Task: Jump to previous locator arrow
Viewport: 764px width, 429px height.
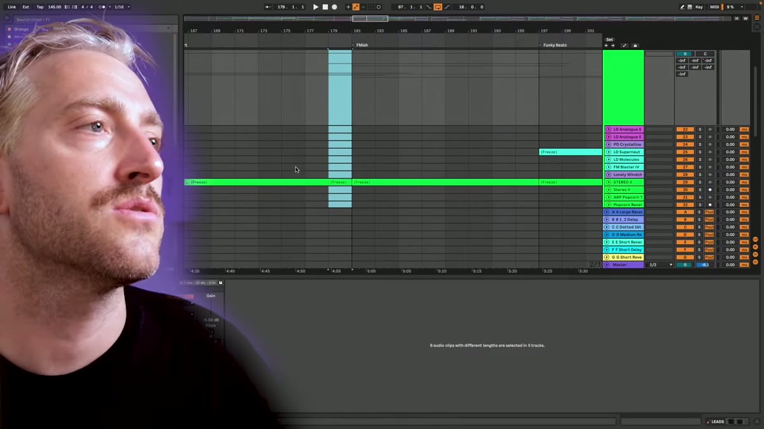Action: [x=606, y=46]
